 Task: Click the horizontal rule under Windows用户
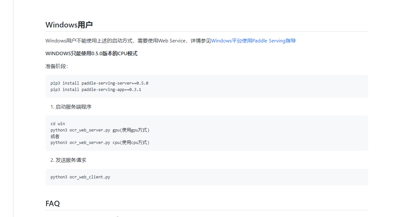click(207, 31)
